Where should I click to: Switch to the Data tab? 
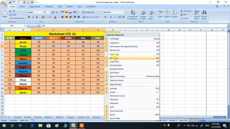[60, 6]
